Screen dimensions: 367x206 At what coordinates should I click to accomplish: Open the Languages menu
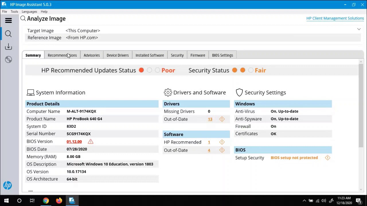tap(29, 11)
